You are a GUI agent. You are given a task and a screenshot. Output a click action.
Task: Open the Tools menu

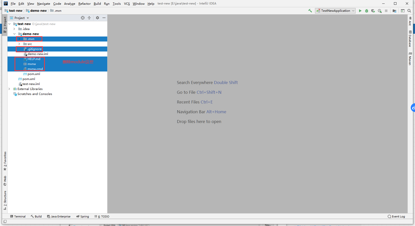tap(117, 3)
